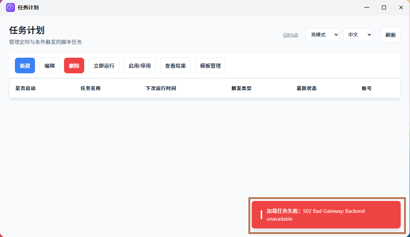Click the 下次运行时间 column header
The width and height of the screenshot is (410, 237).
(161, 88)
